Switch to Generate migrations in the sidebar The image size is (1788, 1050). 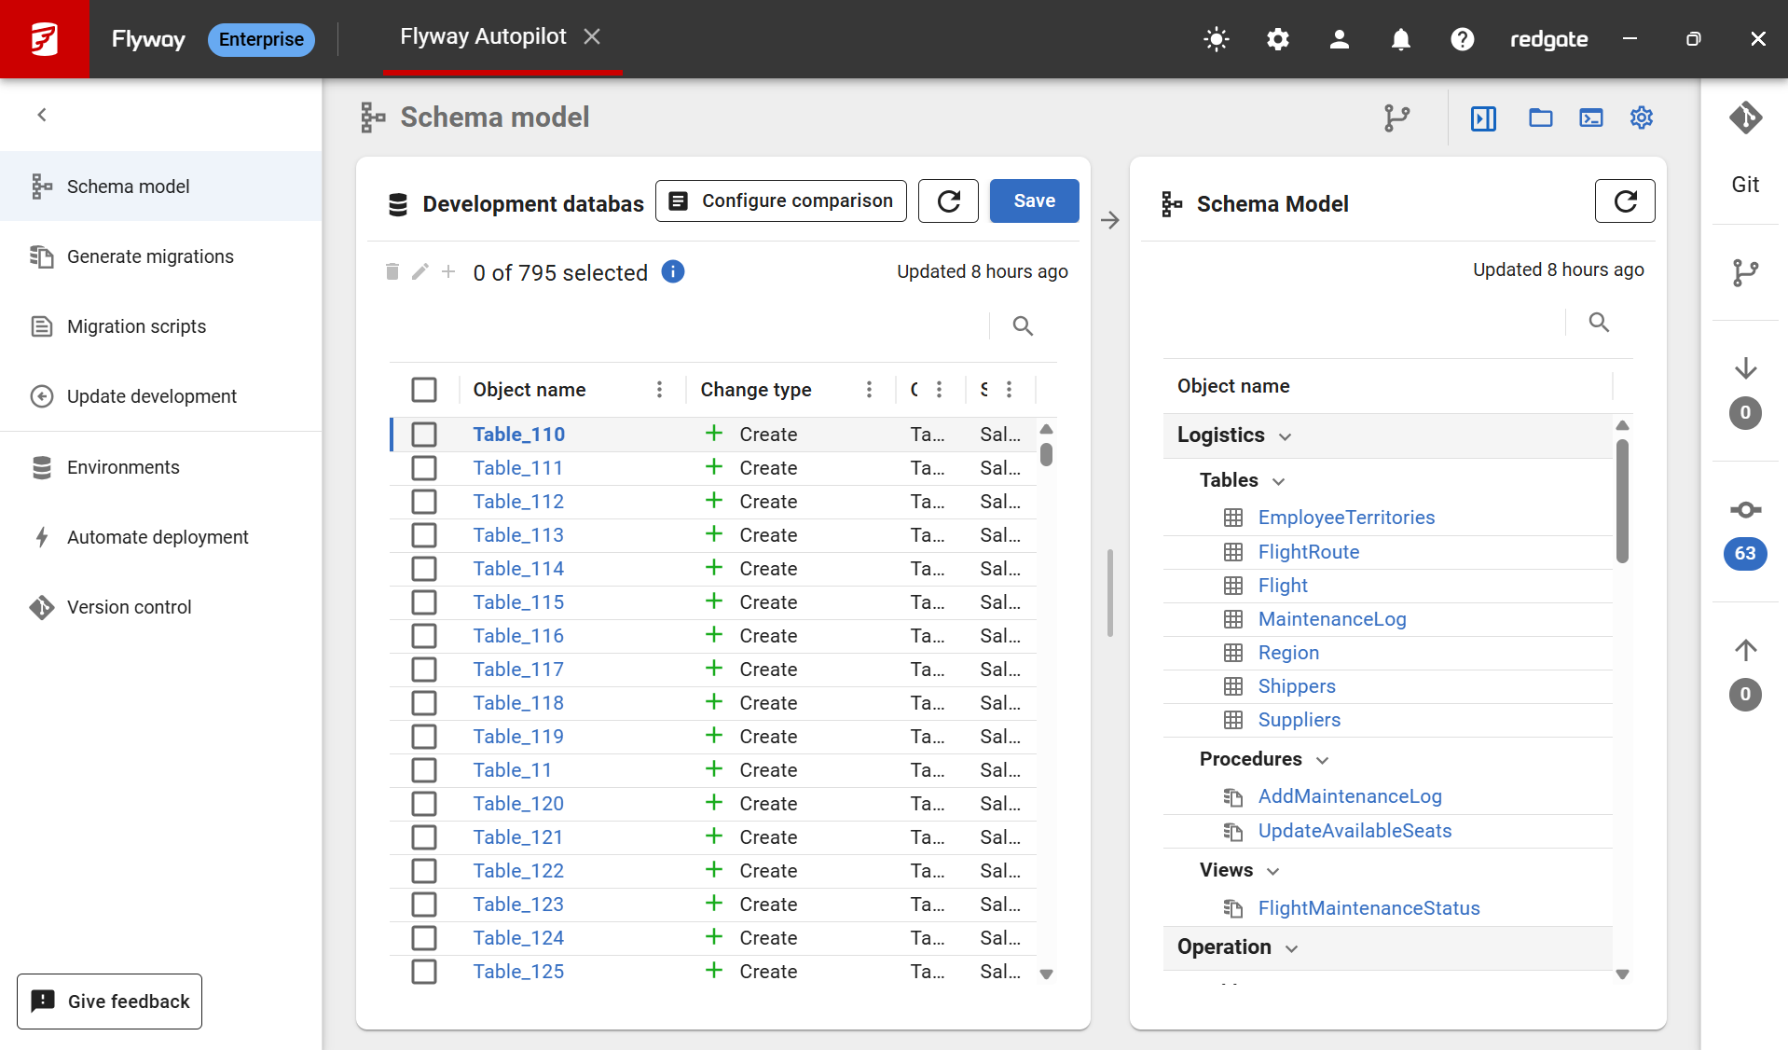pyautogui.click(x=149, y=256)
